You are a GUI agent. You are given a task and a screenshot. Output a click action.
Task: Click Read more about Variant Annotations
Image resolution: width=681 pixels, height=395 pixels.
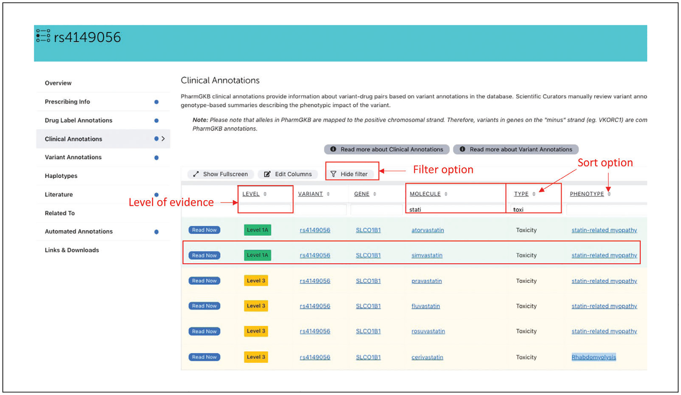516,149
